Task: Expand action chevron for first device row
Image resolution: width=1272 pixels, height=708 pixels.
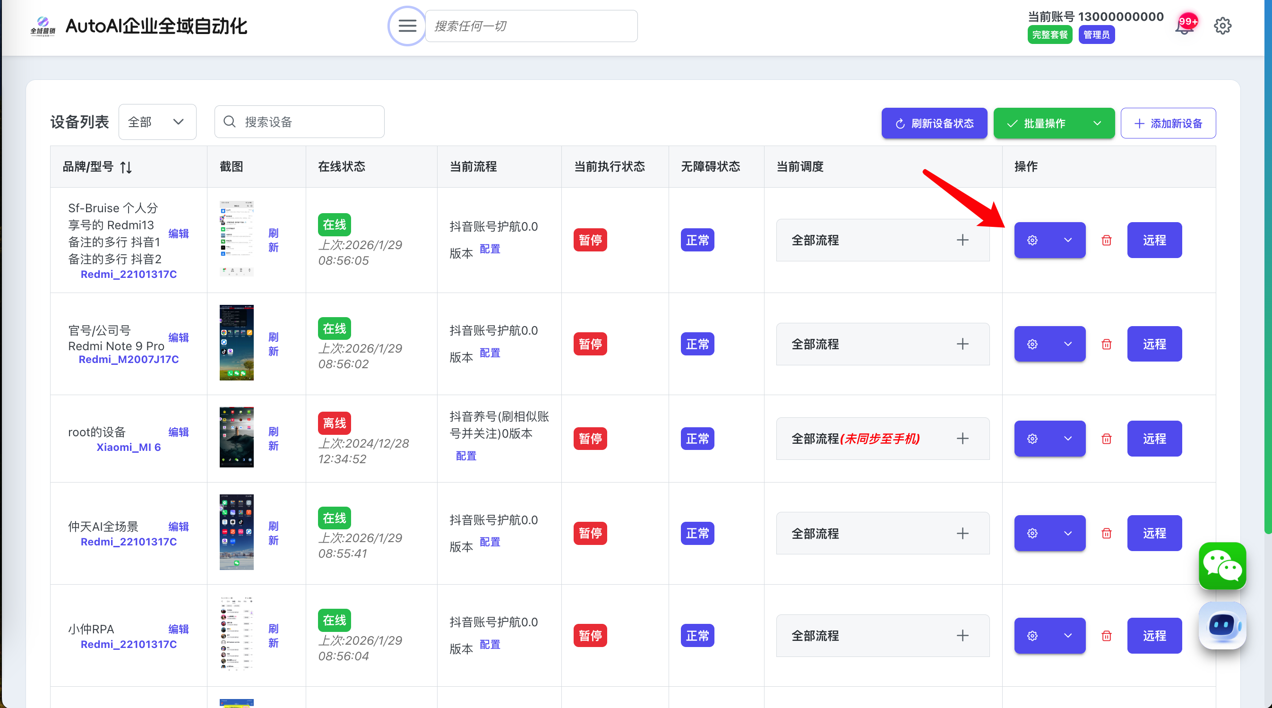Action: coord(1067,240)
